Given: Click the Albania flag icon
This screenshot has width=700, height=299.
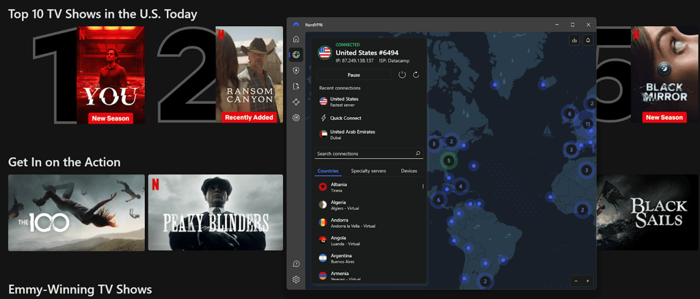Looking at the screenshot, I should [x=323, y=187].
